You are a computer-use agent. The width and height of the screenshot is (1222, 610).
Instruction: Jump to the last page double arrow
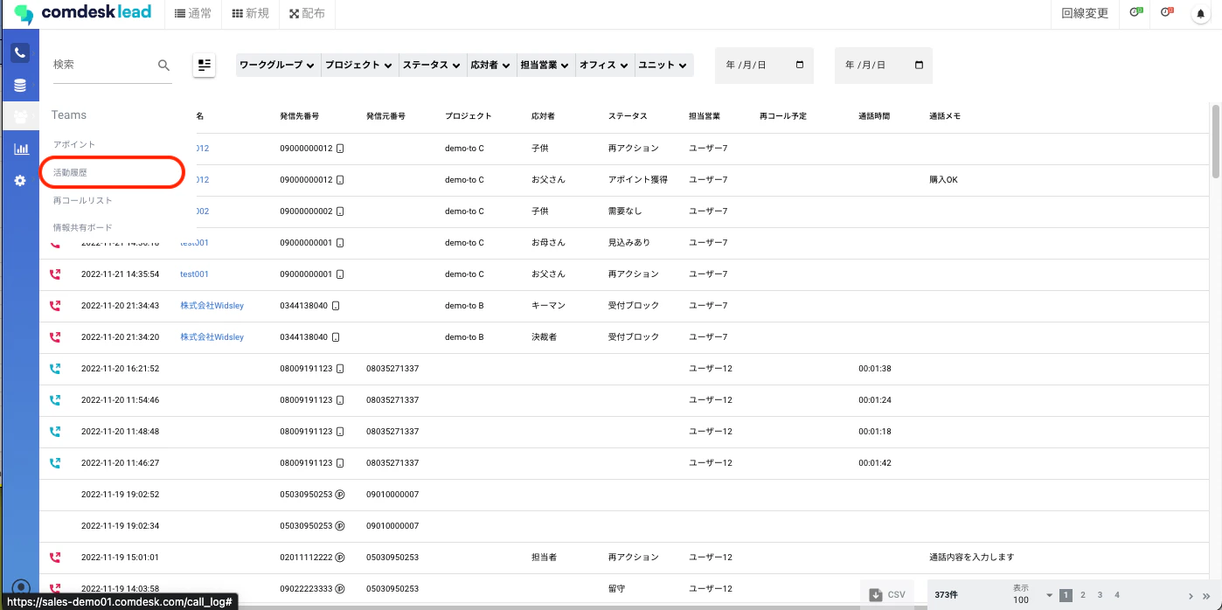pos(1206,596)
